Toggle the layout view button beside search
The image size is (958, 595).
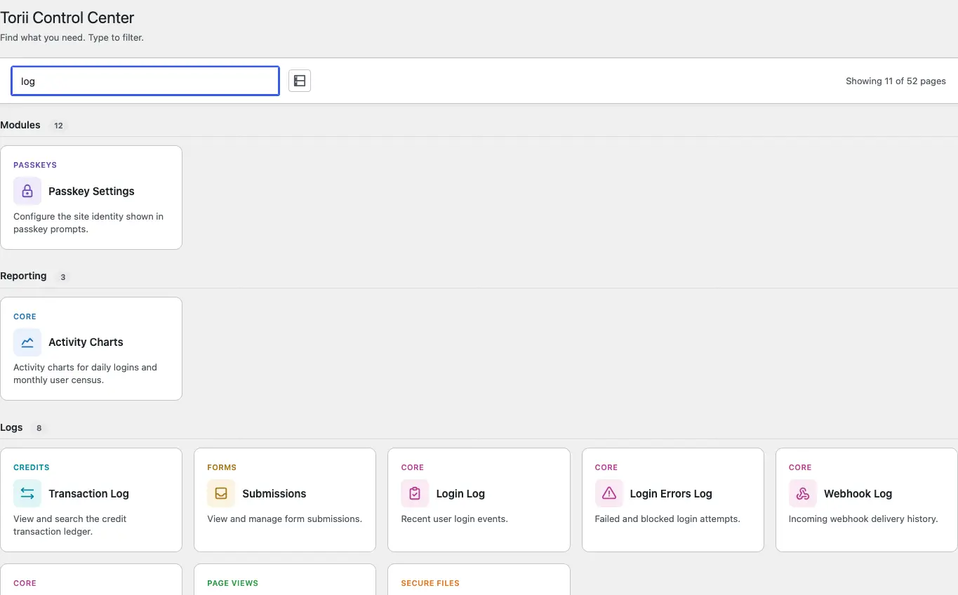tap(300, 81)
